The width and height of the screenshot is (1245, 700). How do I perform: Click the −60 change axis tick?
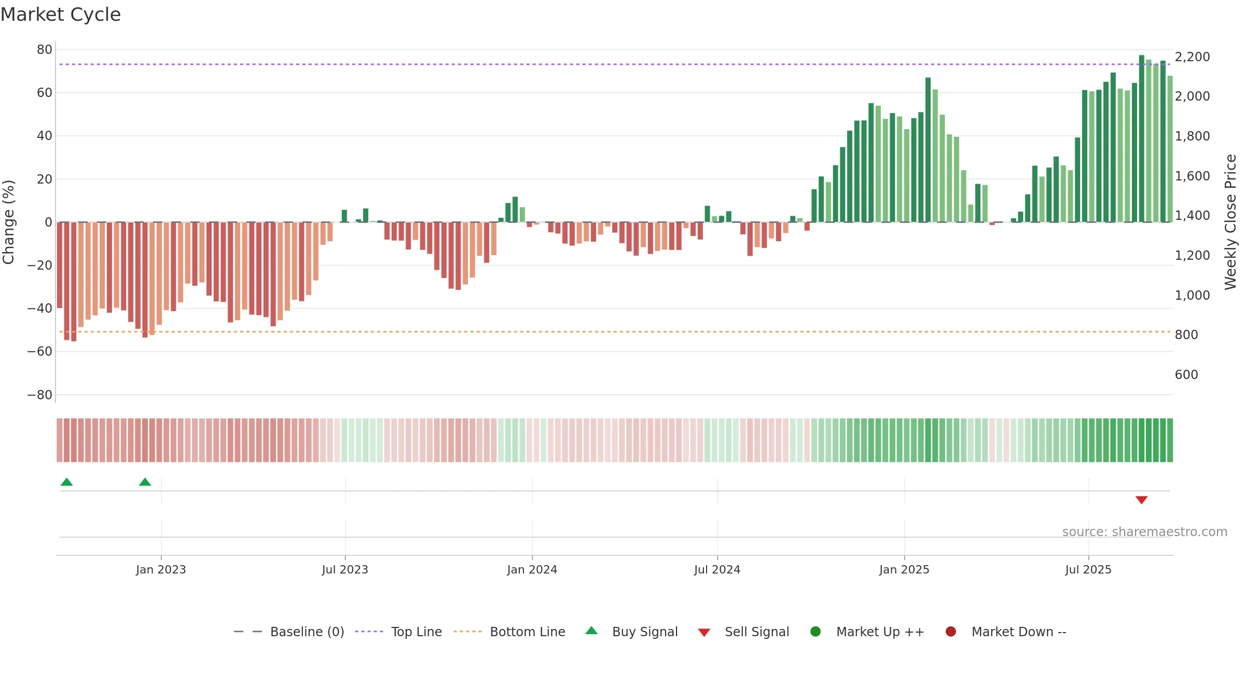pyautogui.click(x=39, y=352)
